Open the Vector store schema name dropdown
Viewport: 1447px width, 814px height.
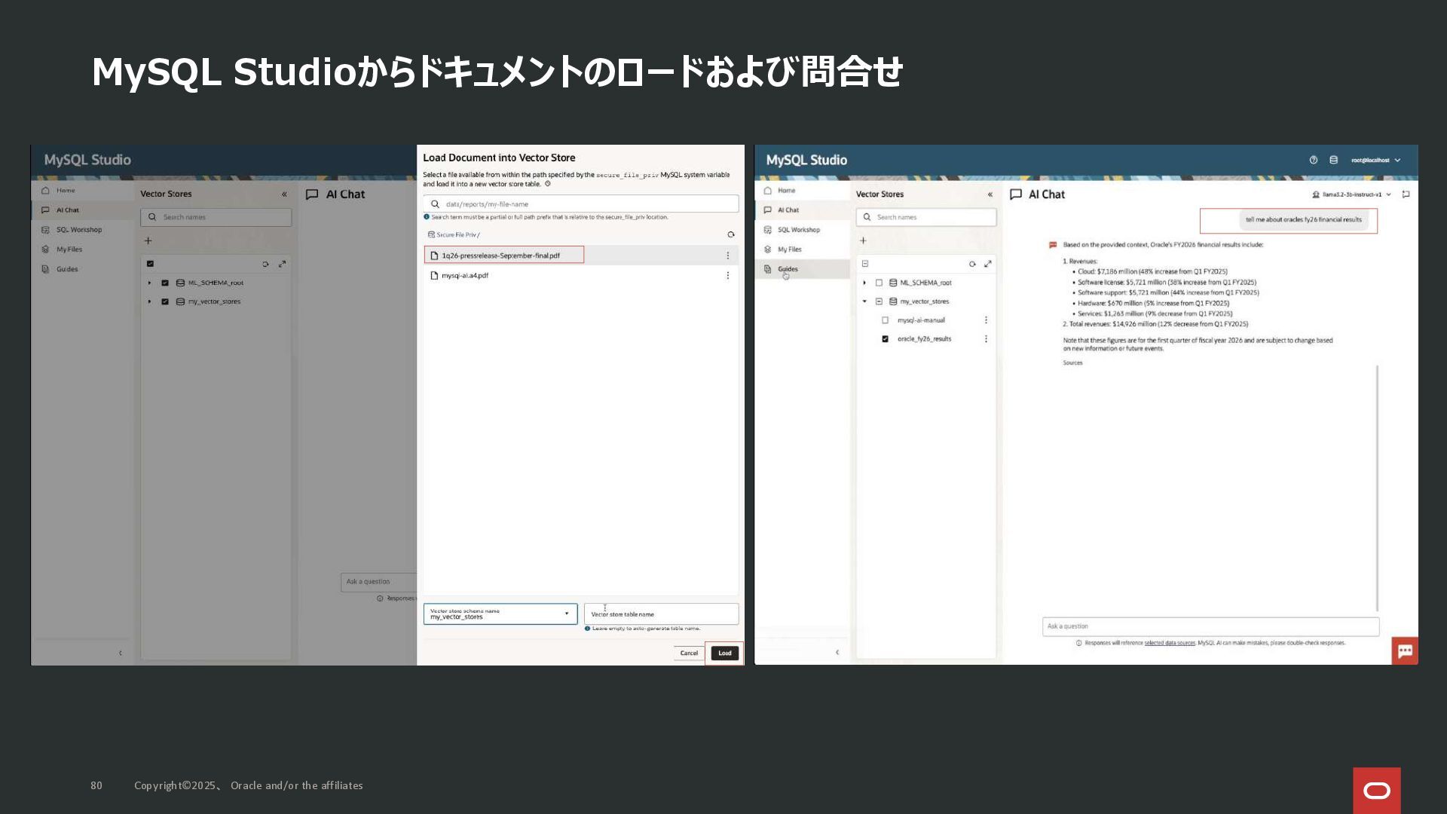coord(500,614)
